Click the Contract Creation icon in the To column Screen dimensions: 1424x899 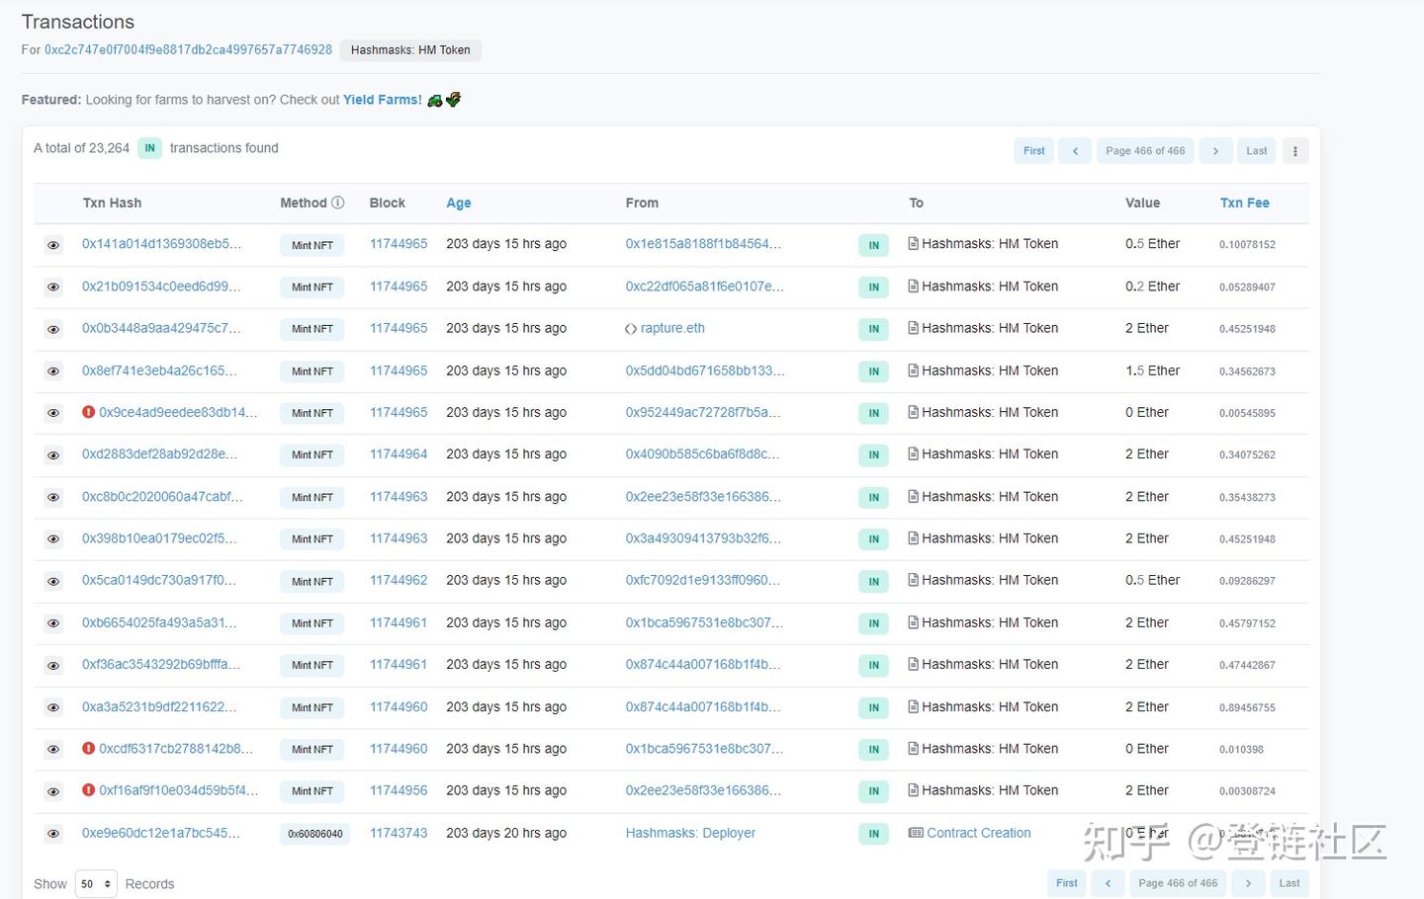point(916,833)
